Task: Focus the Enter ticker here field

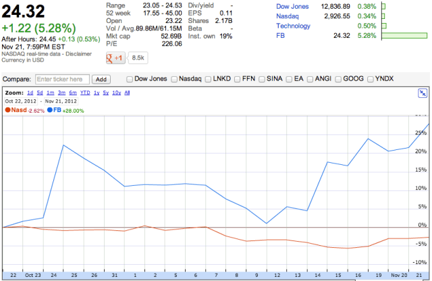Action: coord(62,80)
